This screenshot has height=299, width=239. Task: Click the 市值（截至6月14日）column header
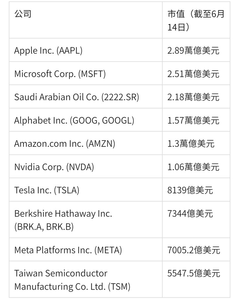coord(196,20)
